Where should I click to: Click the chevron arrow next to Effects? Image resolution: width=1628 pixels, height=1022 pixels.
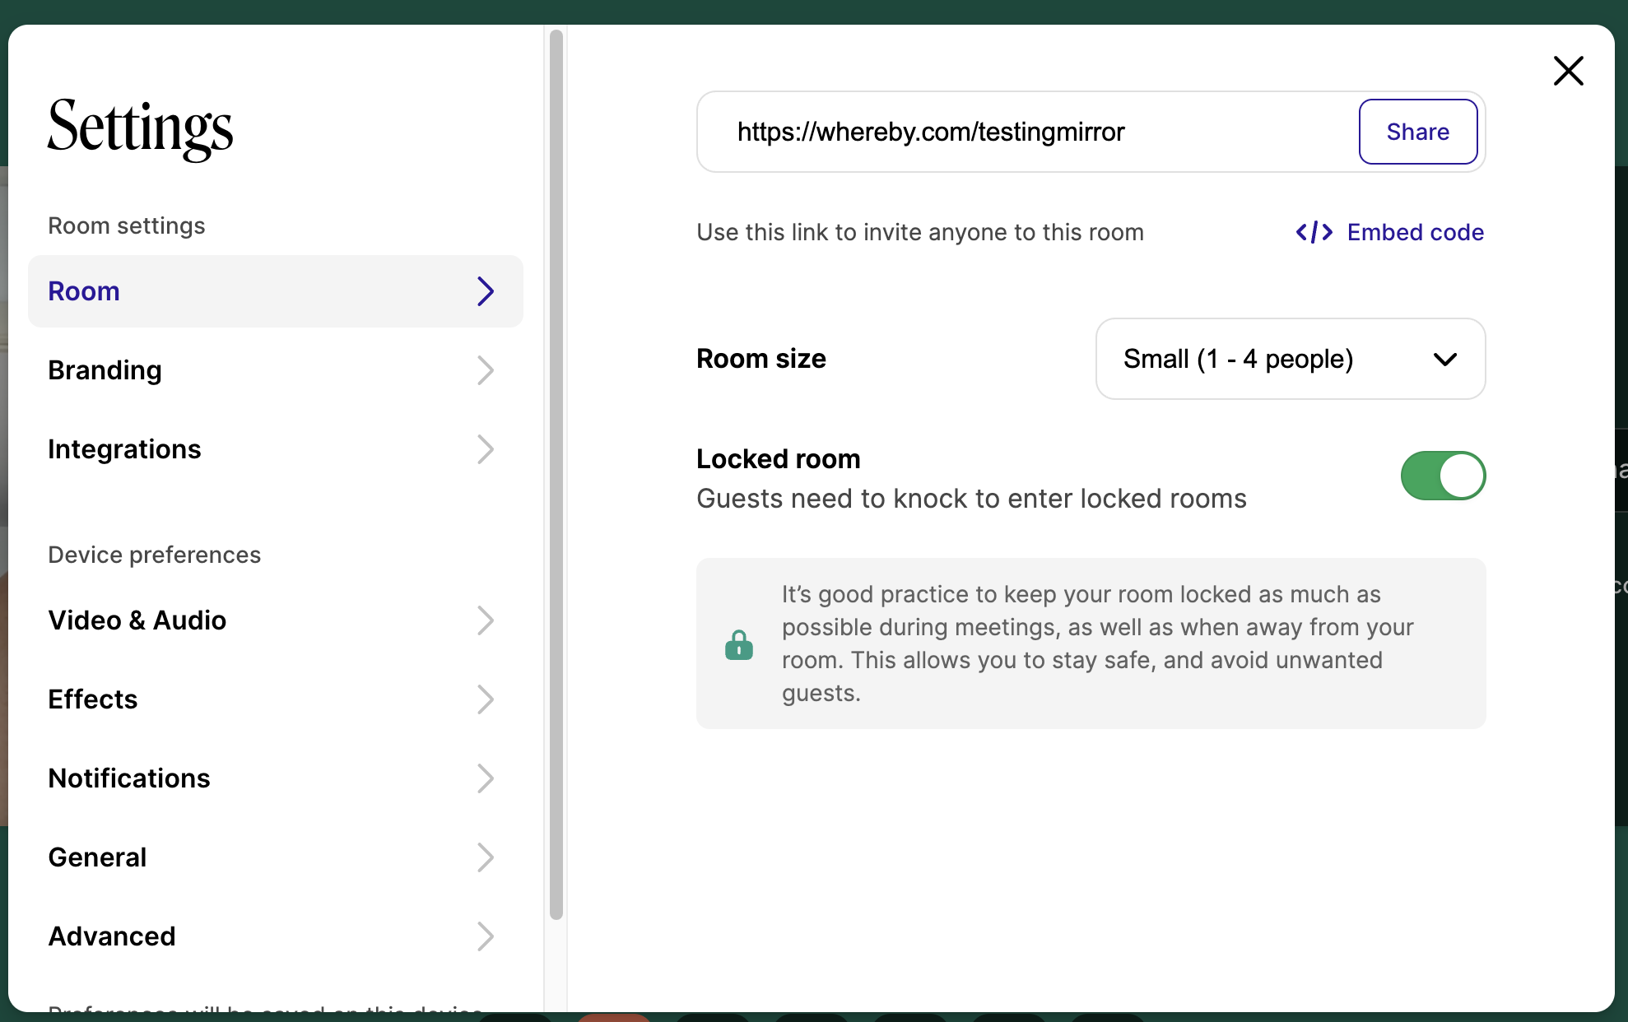tap(486, 699)
